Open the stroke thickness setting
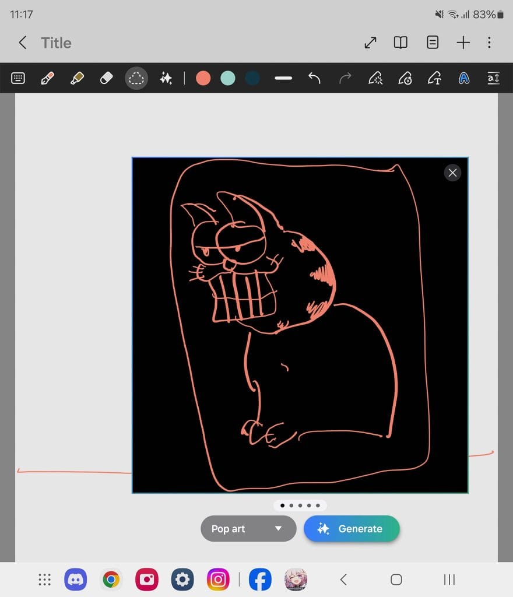The image size is (513, 597). (283, 78)
